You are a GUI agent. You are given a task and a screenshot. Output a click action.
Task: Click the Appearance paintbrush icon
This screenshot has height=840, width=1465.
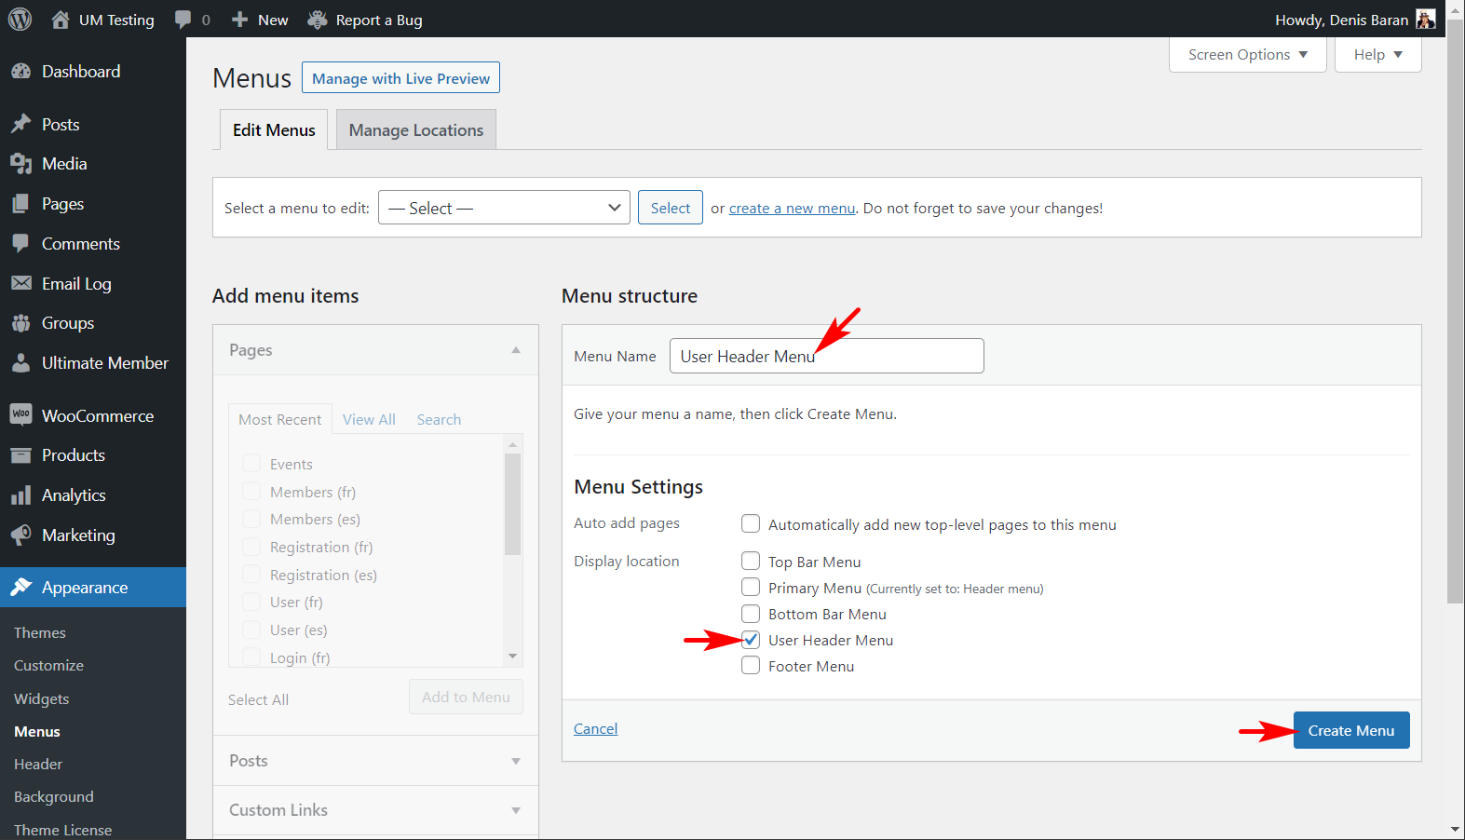click(x=21, y=588)
